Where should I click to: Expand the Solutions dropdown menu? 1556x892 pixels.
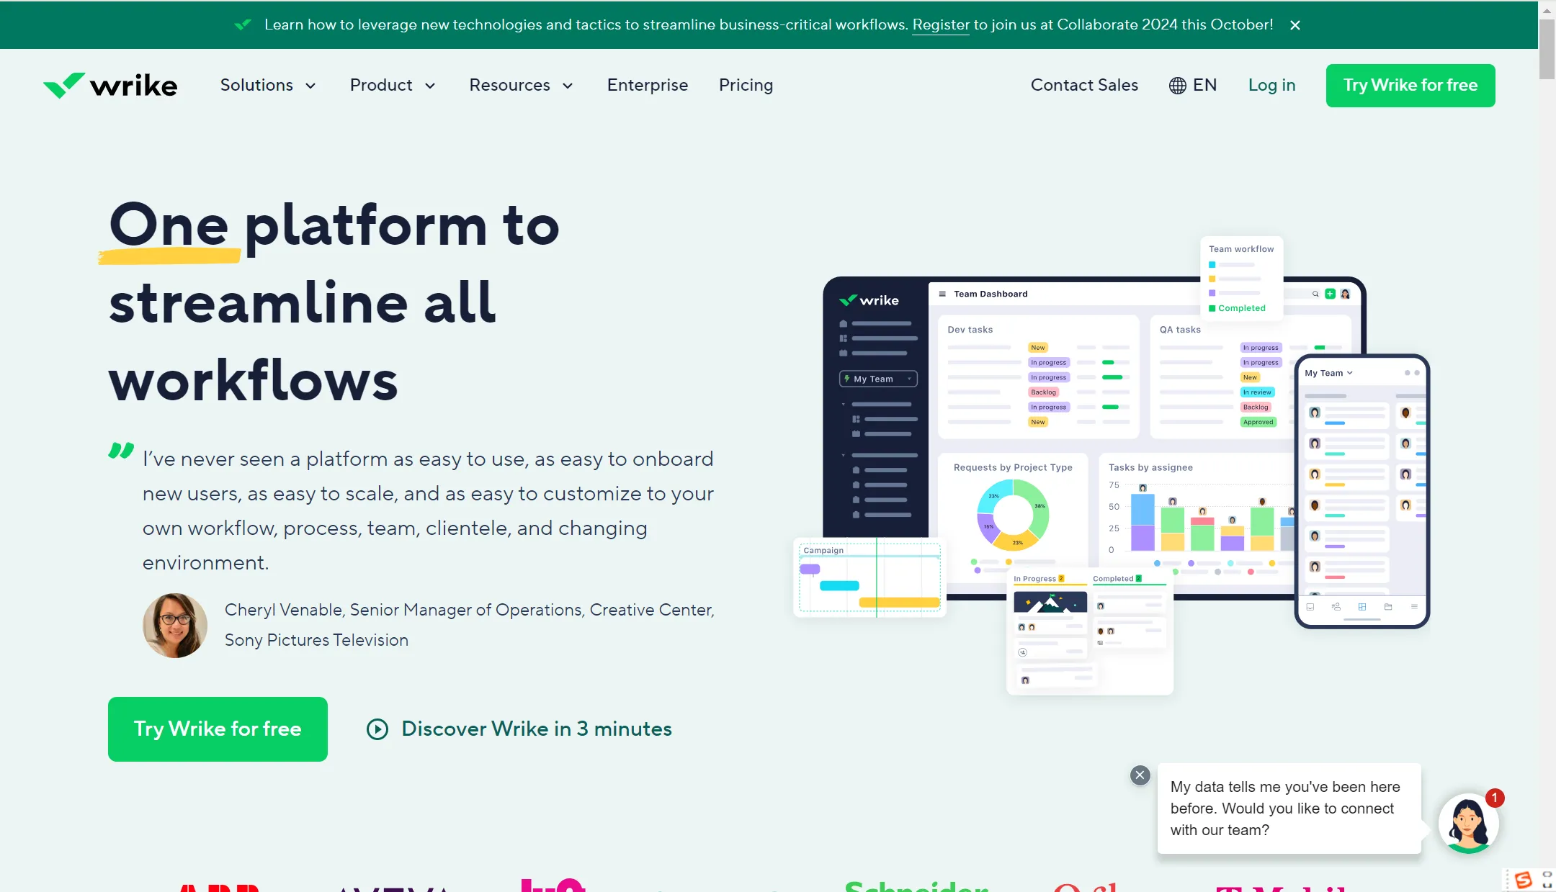coord(267,86)
